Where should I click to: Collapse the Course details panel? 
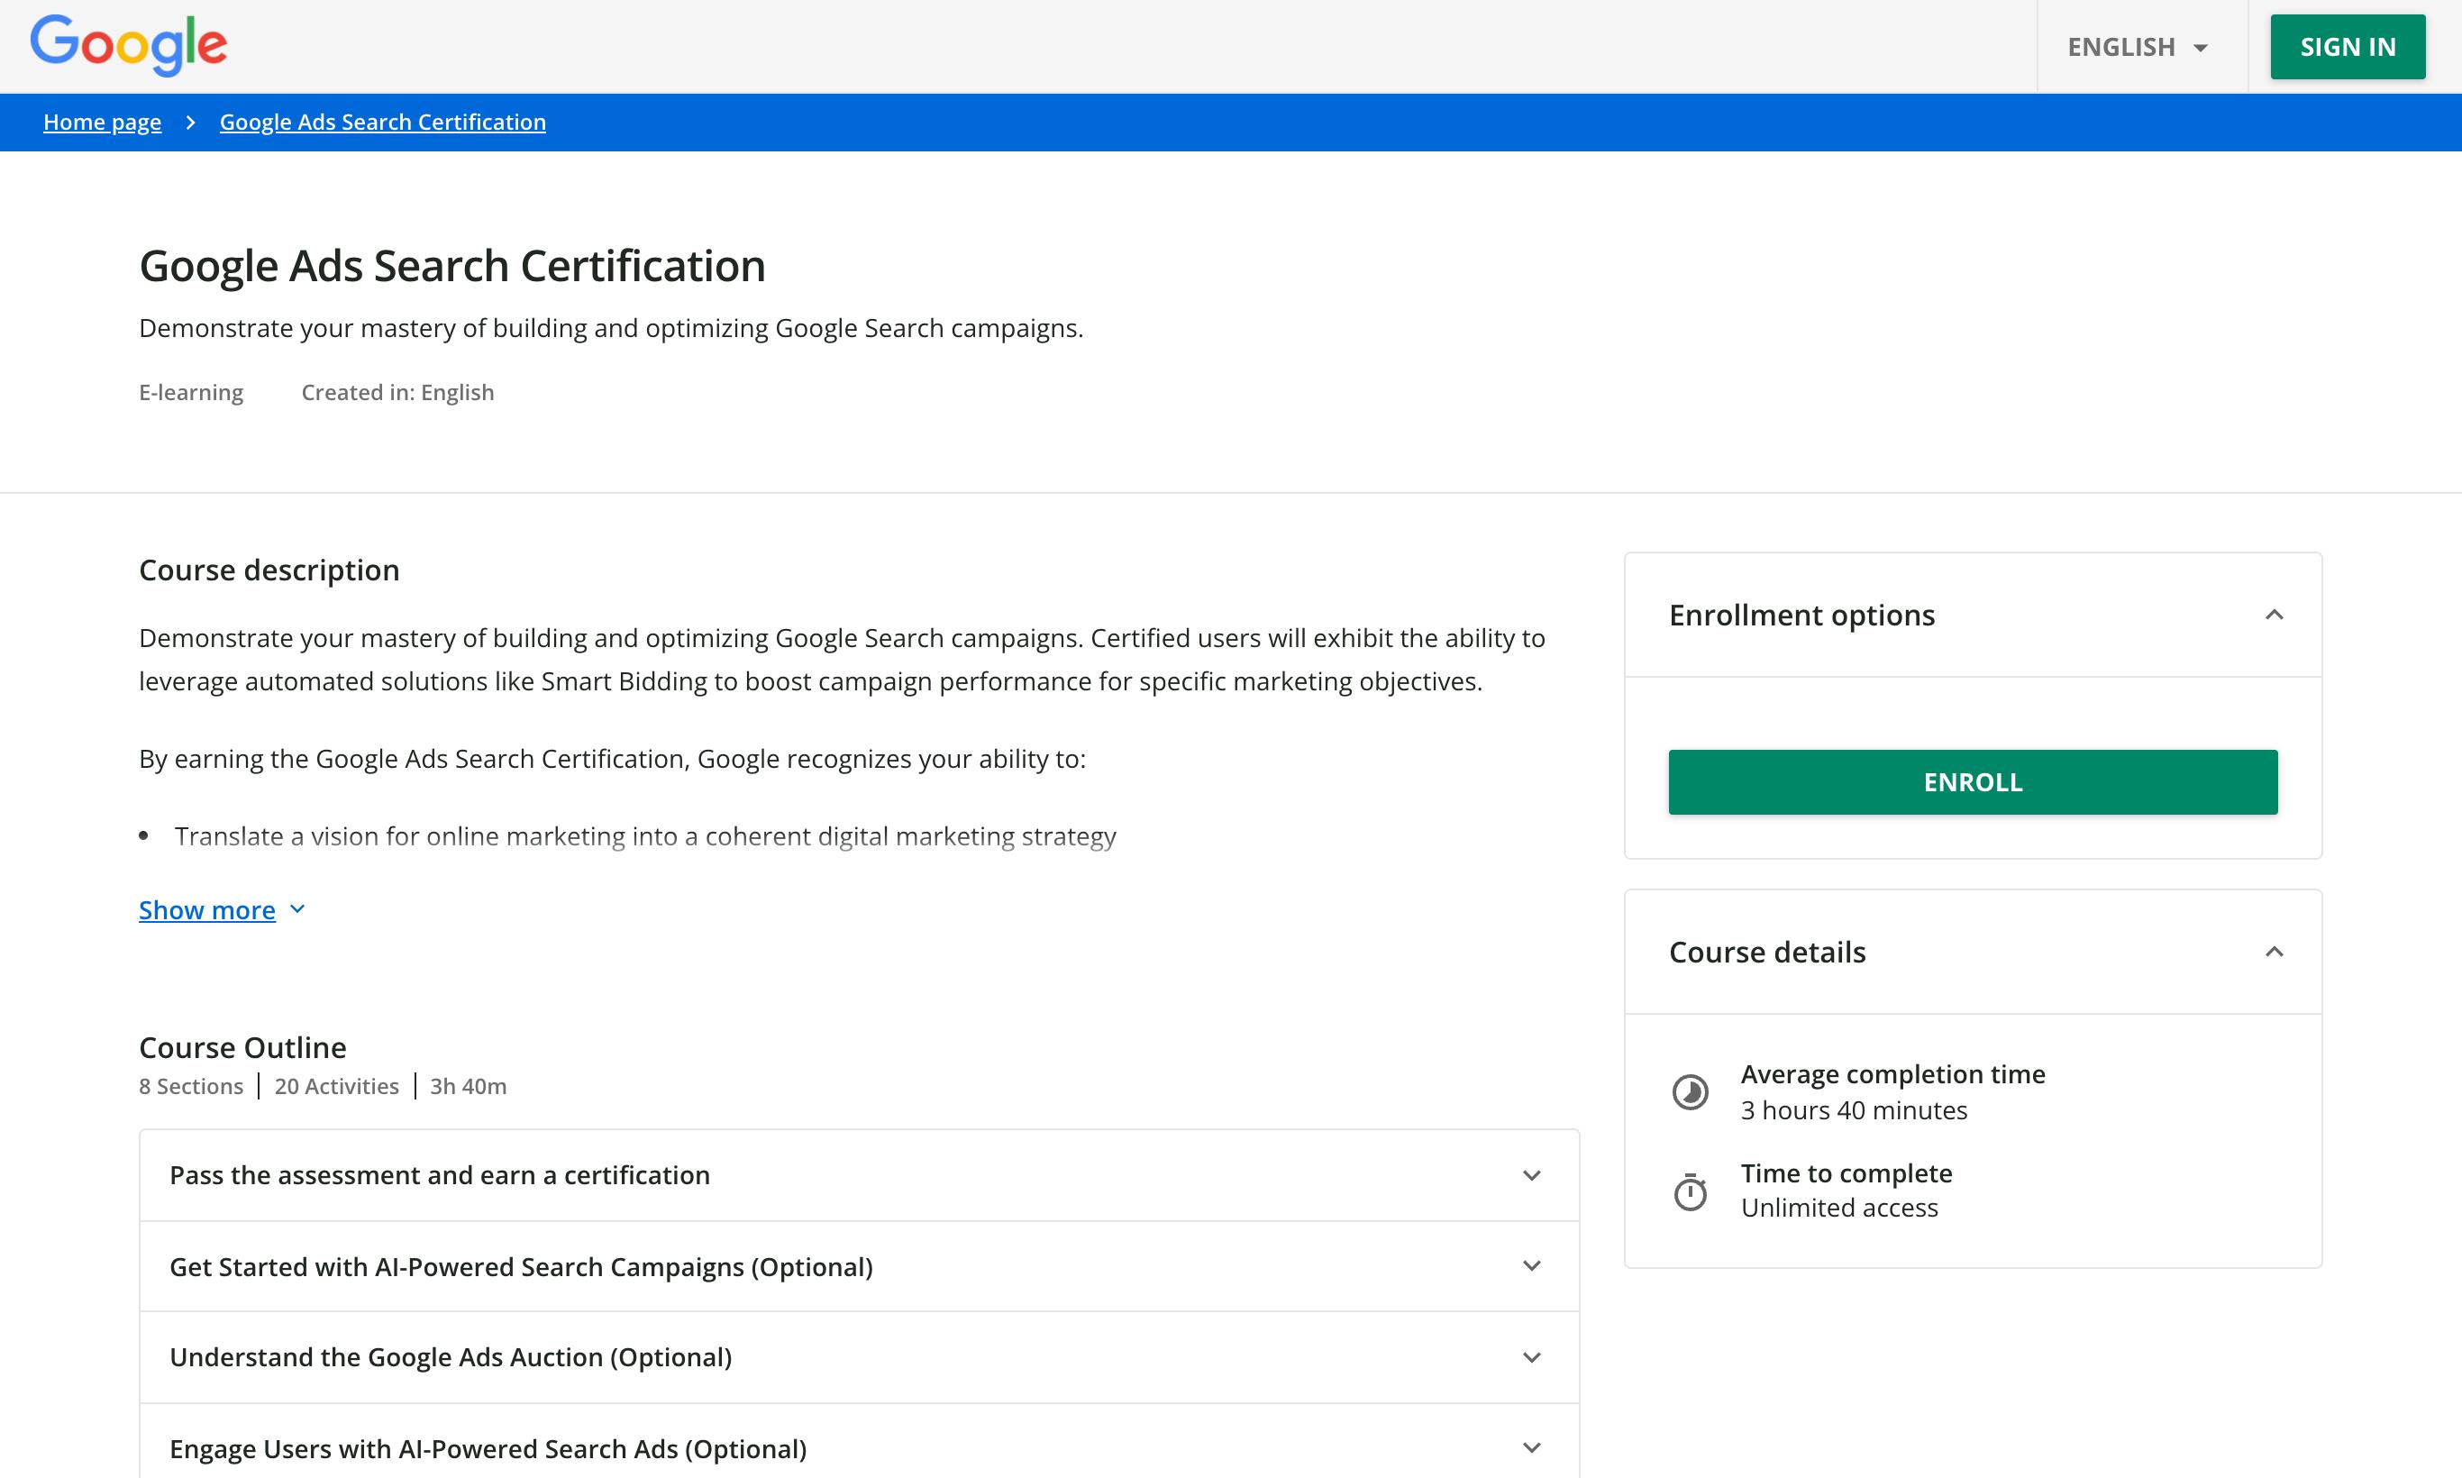point(2274,952)
